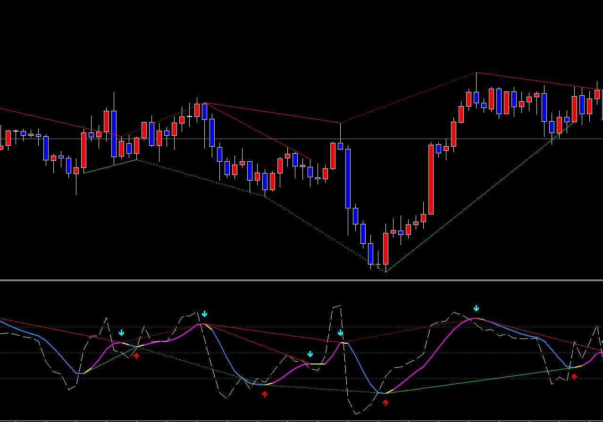The width and height of the screenshot is (603, 422).
Task: Select the leftmost cyan down arrow in oscillator
Action: 122,333
